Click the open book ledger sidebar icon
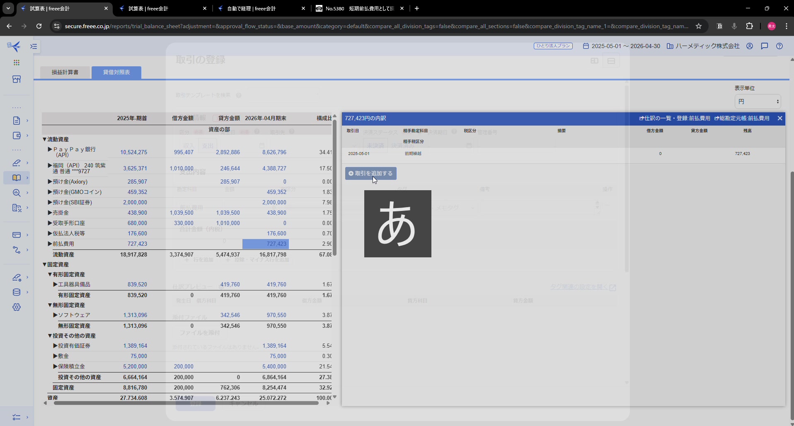Viewport: 794px width, 426px height. (x=17, y=178)
